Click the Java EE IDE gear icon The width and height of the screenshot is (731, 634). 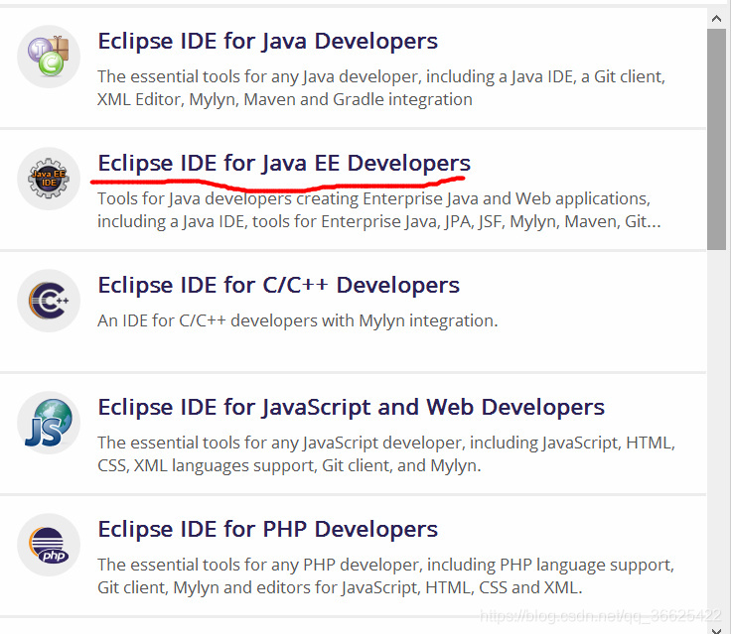point(49,179)
